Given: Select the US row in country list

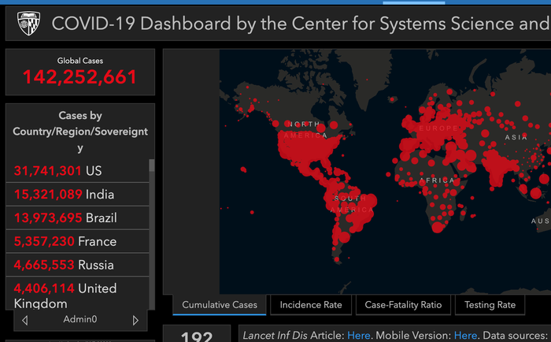Looking at the screenshot, I should [x=78, y=171].
